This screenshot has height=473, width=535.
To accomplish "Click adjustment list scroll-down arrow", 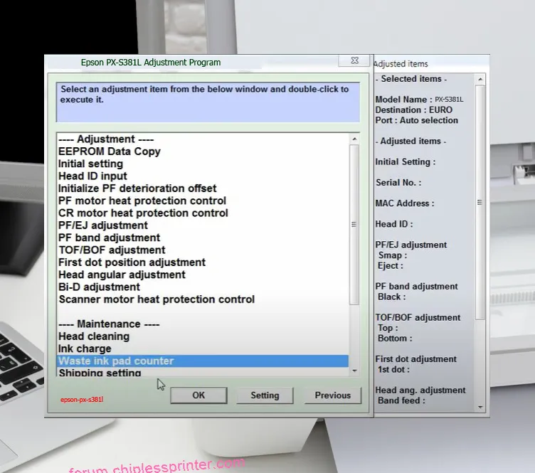I will click(354, 371).
